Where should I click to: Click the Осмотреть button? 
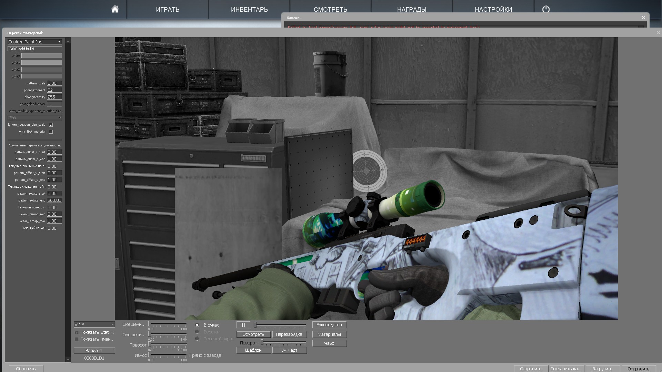(x=253, y=334)
